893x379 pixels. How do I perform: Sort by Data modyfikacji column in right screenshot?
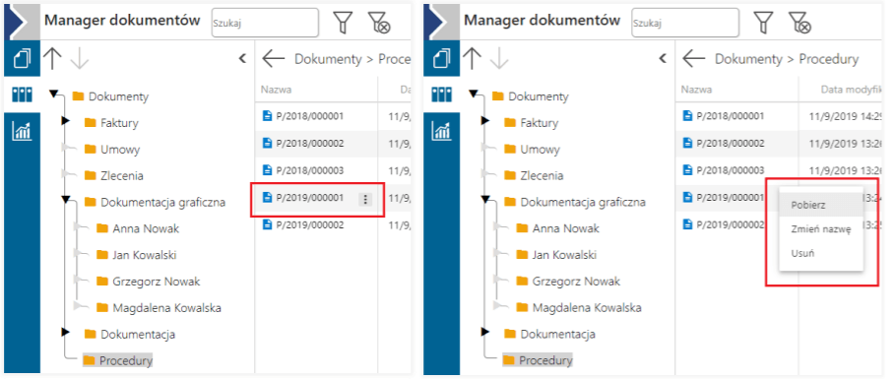point(852,90)
